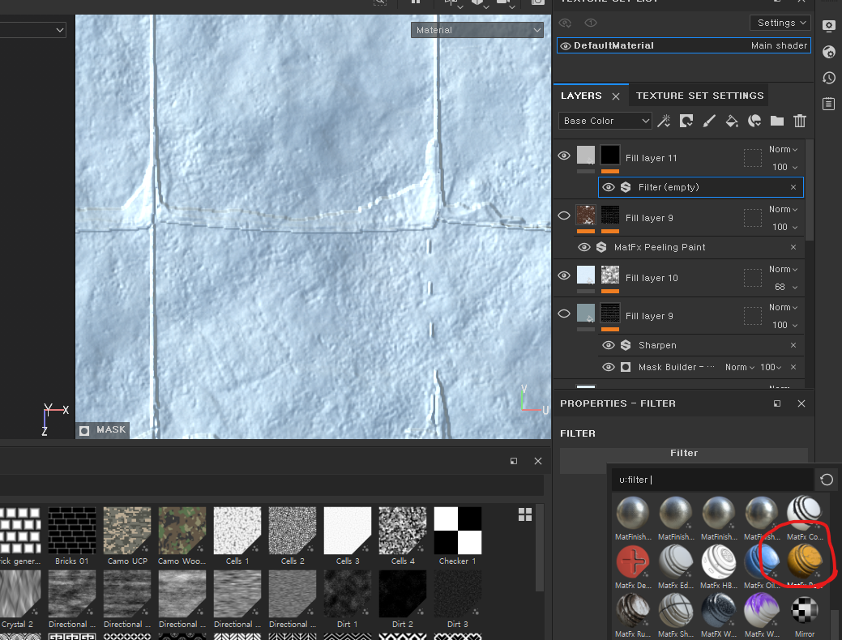
Task: Open Mask Builder 100 opacity dropdown
Action: pos(771,367)
